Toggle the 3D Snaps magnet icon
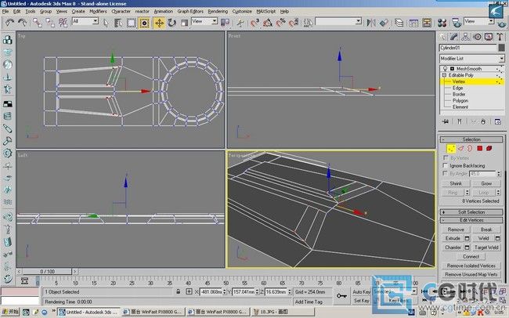Screen dimensions: 509x318 tap(255, 23)
